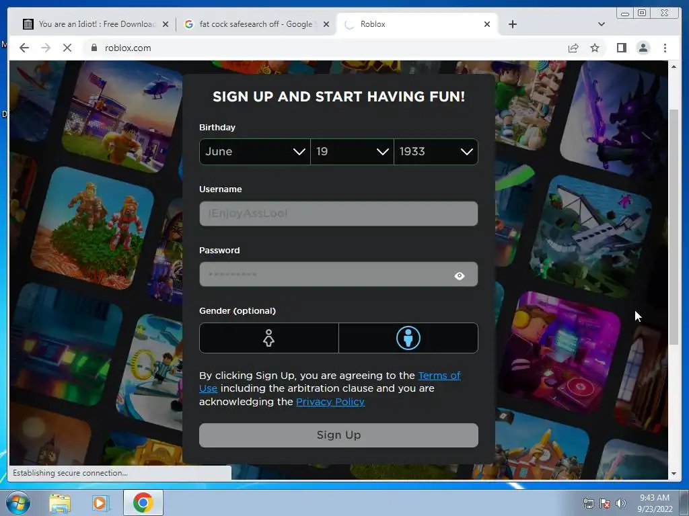The height and width of the screenshot is (516, 689).
Task: Click the page scroll up arrow
Action: pyautogui.click(x=674, y=67)
